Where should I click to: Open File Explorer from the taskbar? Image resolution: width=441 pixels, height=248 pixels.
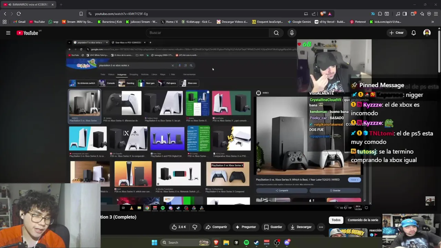226,242
